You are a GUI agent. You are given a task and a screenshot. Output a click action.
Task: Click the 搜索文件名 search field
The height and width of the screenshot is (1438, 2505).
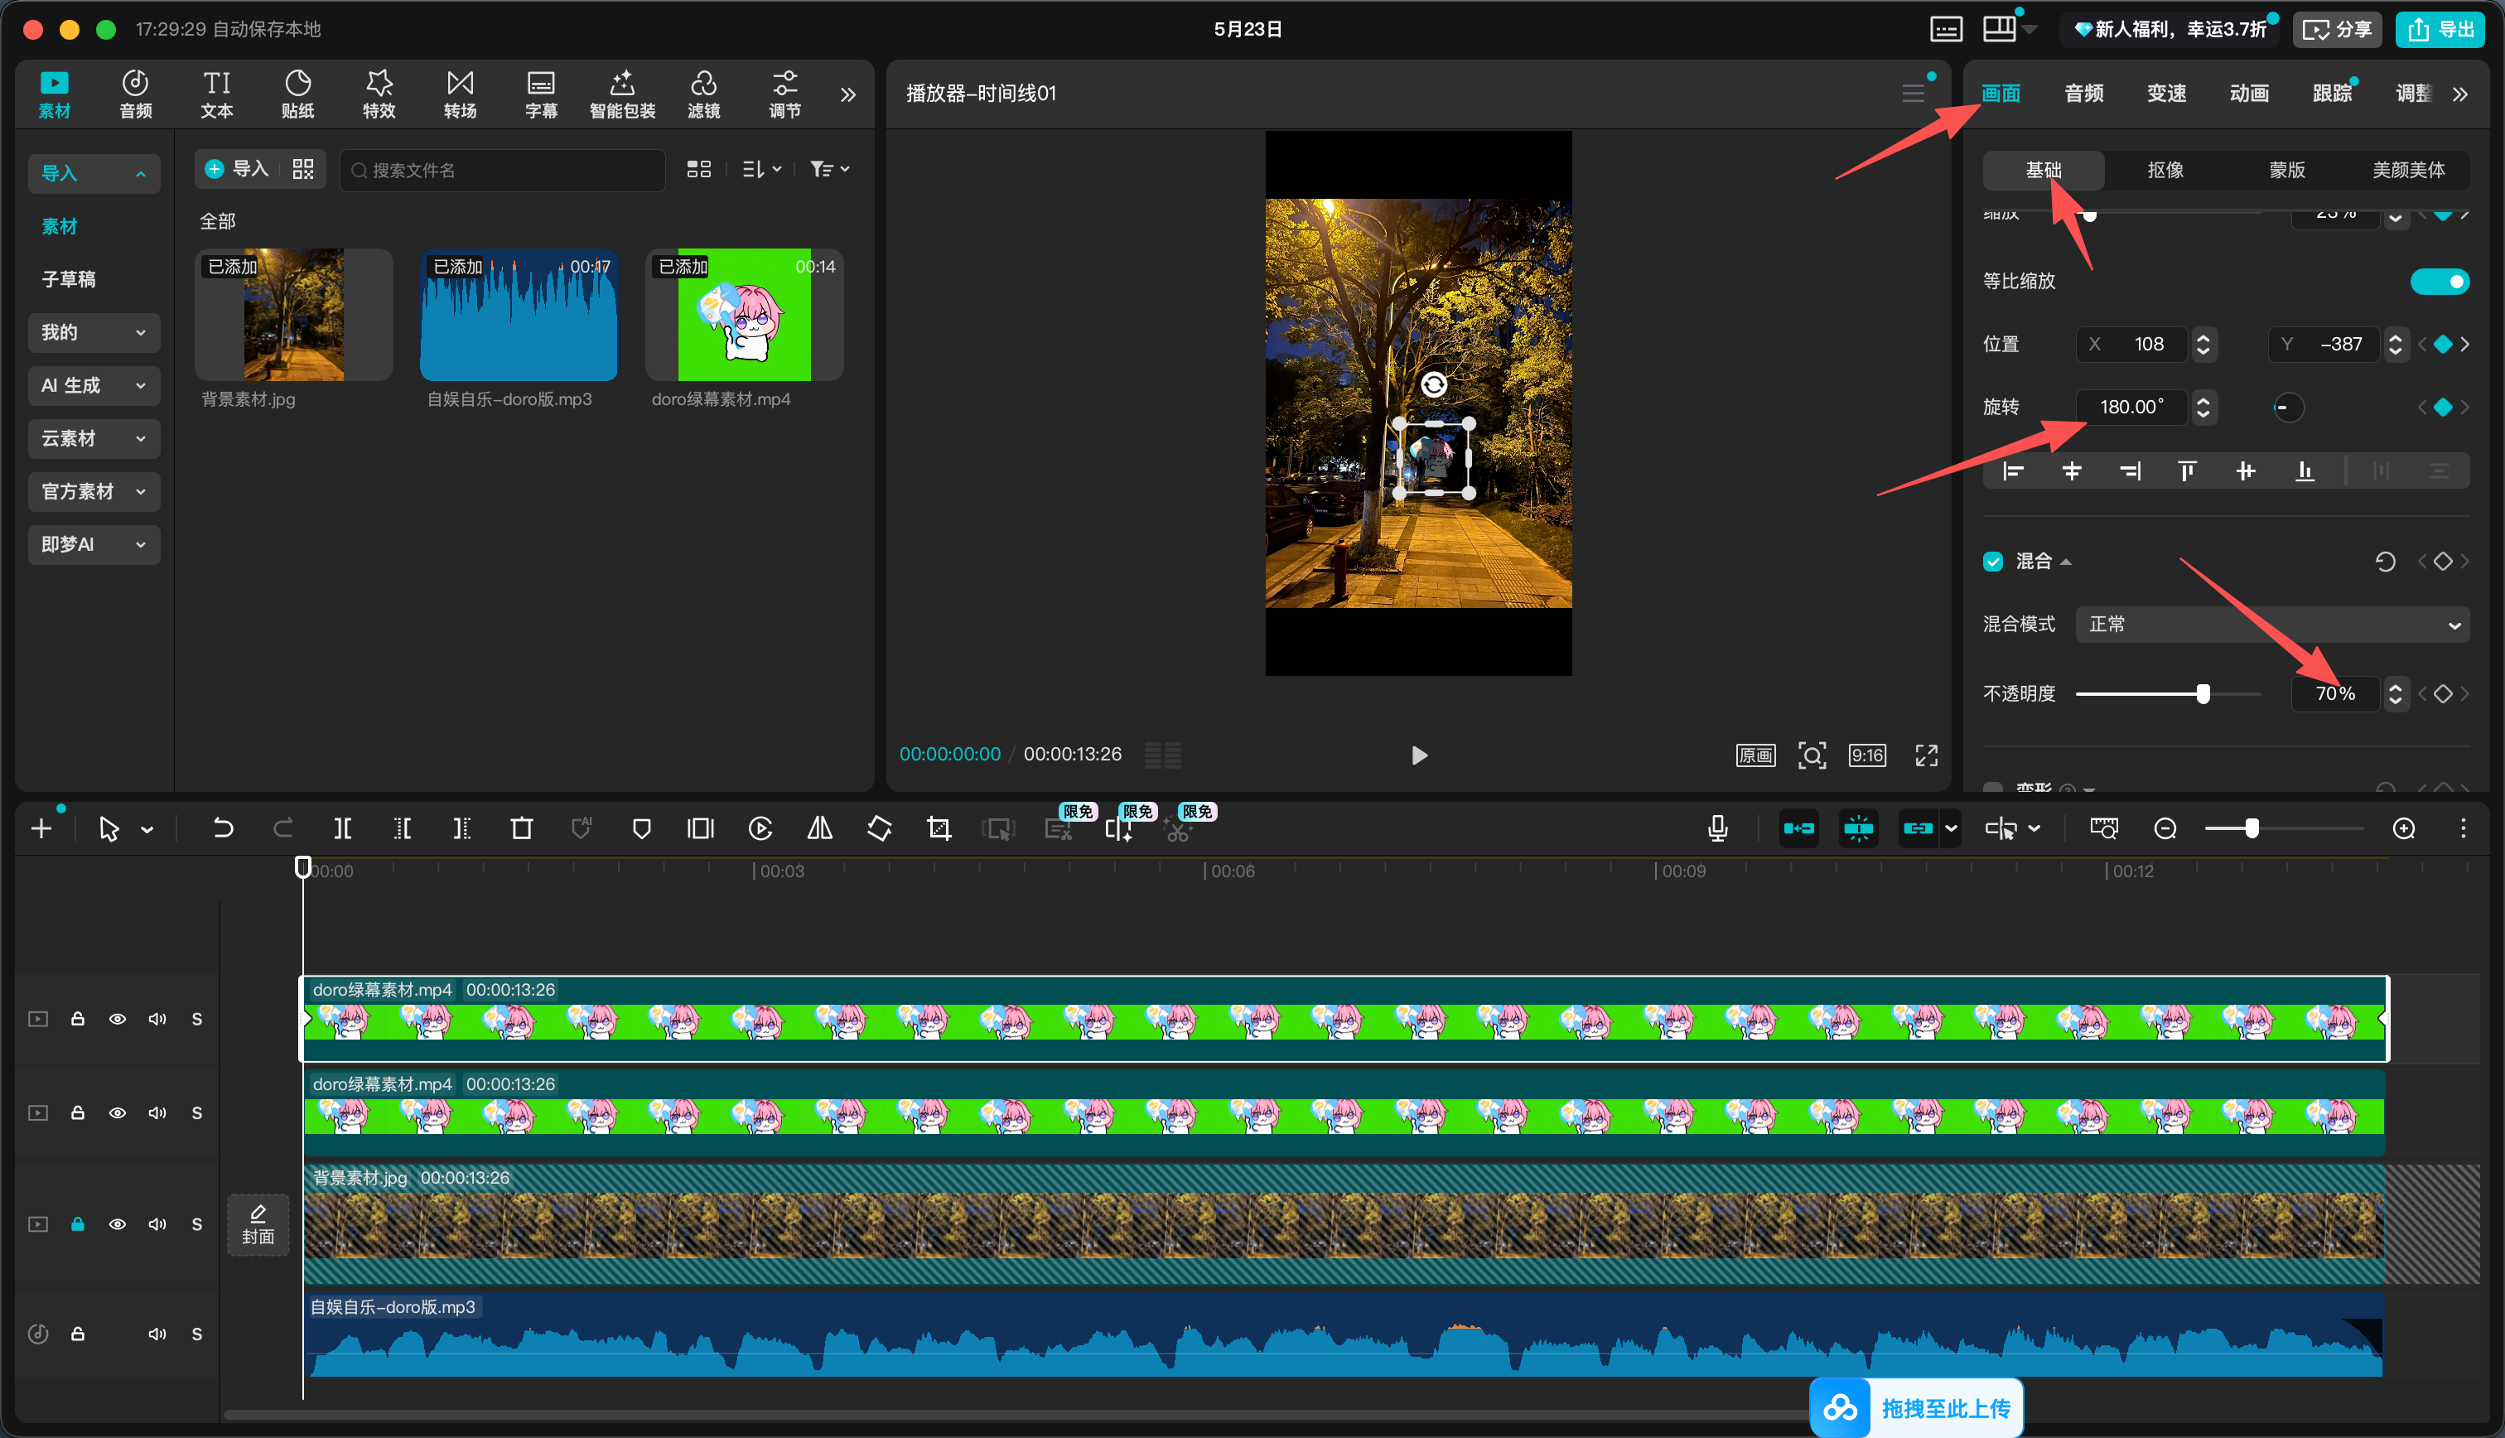click(503, 171)
